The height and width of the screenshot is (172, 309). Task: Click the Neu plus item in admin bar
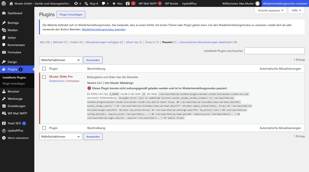tap(117, 4)
